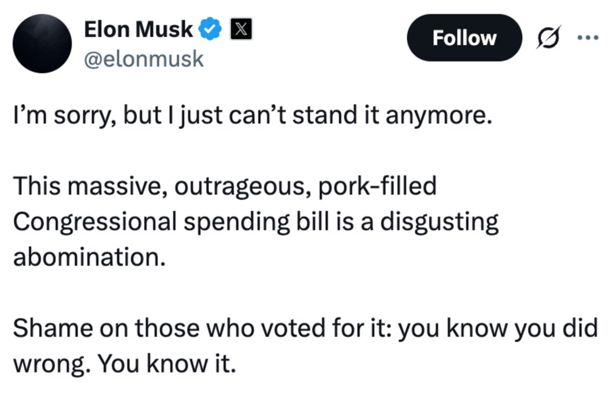
Task: Open the profile via the Elon Musk name
Action: (138, 28)
